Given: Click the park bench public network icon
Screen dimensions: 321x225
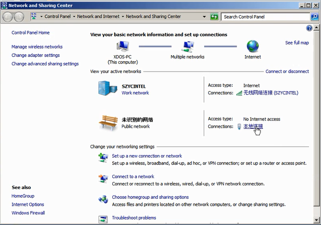Looking at the screenshot, I should pos(108,123).
